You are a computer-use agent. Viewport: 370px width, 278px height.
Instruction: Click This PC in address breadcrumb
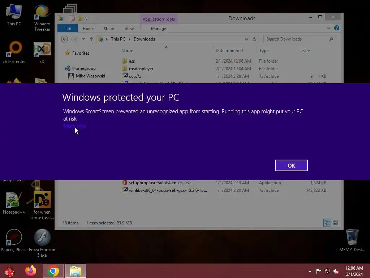tap(118, 39)
